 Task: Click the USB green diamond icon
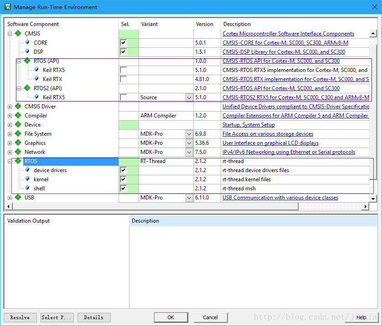coord(18,197)
